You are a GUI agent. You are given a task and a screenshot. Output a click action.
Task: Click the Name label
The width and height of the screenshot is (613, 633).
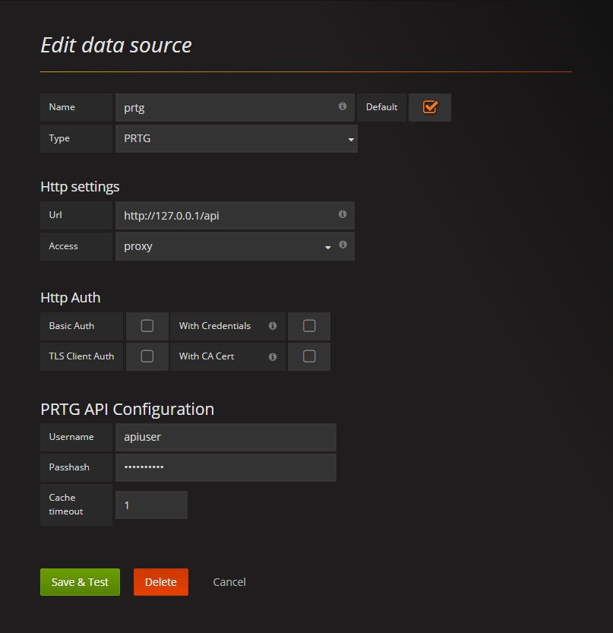click(x=62, y=107)
